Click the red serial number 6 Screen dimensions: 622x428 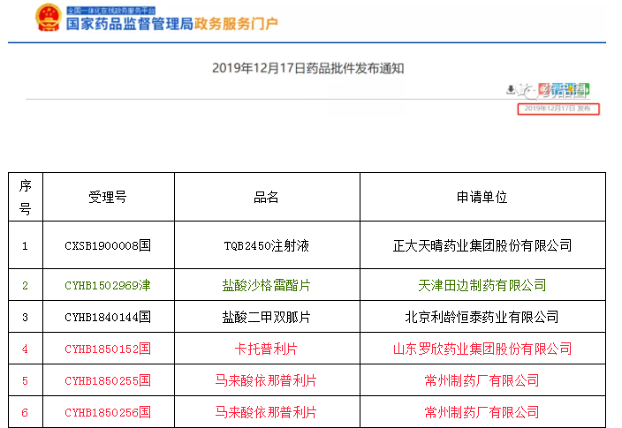coord(25,412)
